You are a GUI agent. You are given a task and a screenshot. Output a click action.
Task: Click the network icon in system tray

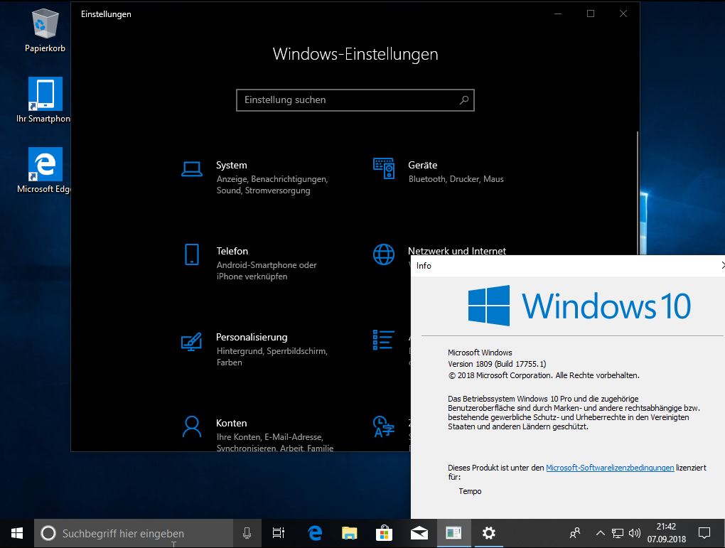click(x=617, y=533)
